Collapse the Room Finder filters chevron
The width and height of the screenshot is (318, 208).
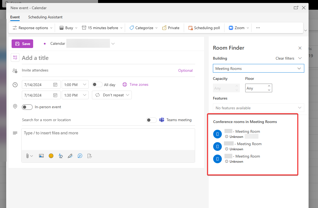tap(300, 58)
